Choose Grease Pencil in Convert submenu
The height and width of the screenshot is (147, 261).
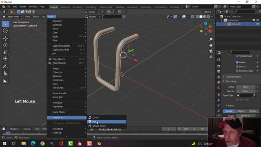click(x=106, y=126)
